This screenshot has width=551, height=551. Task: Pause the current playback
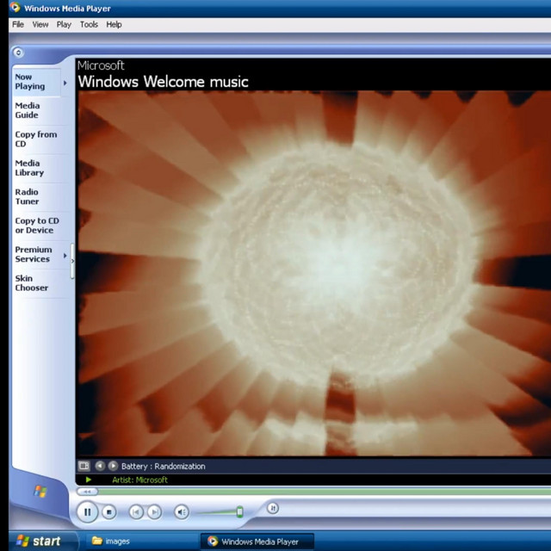(87, 512)
